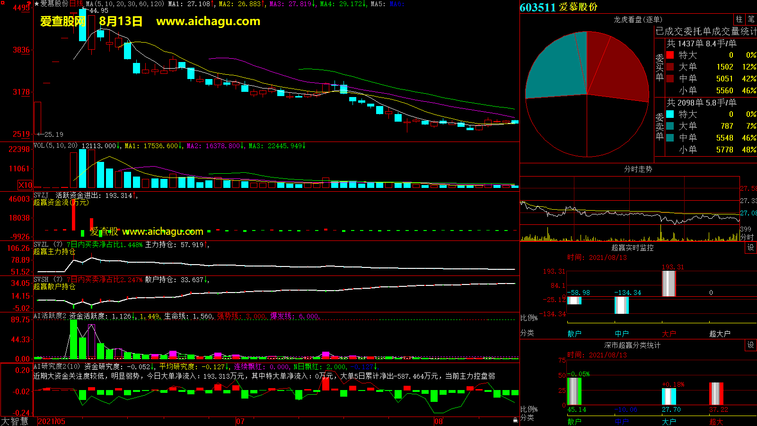Click the 603511 stock code title
Image resolution: width=757 pixels, height=426 pixels.
537,7
